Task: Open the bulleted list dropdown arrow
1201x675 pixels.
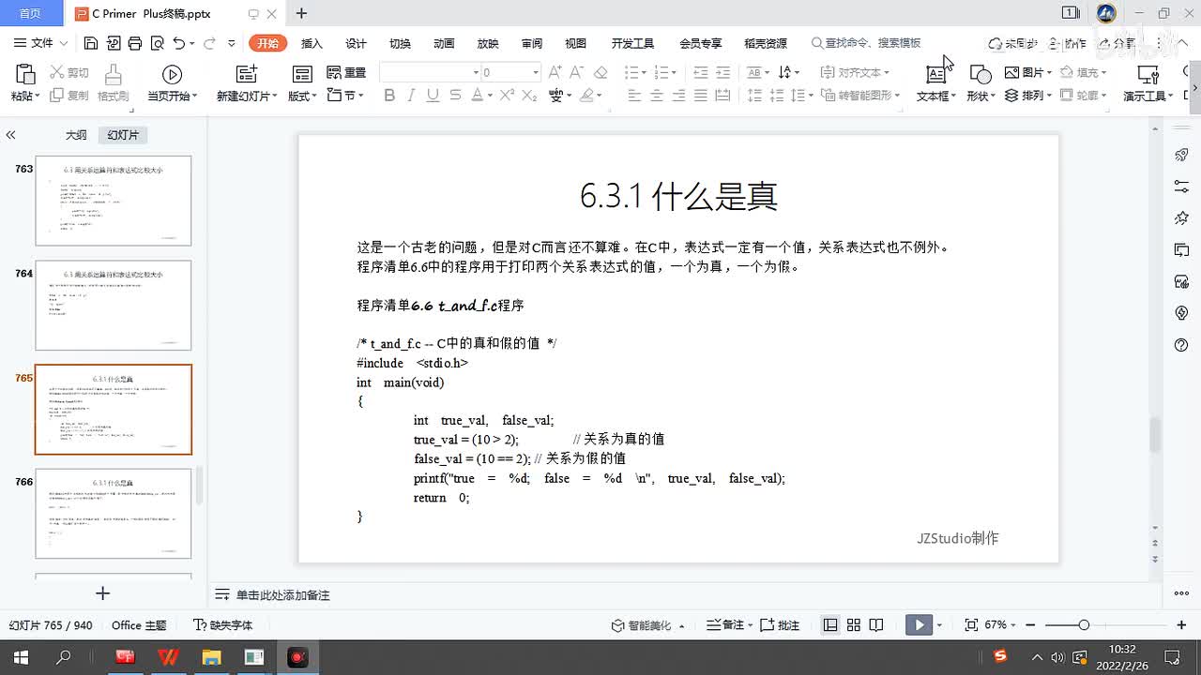Action: [x=644, y=72]
